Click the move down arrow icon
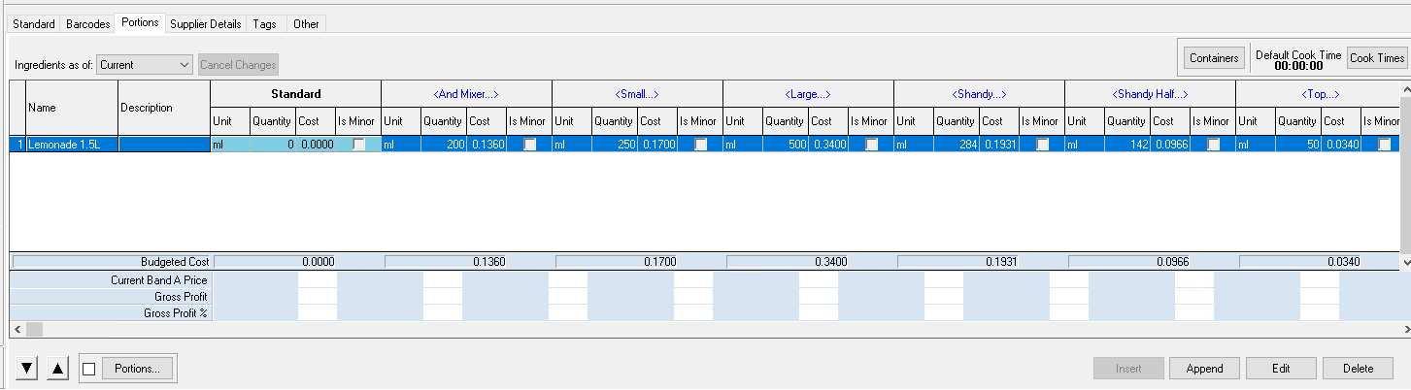The image size is (1411, 390). 27,369
